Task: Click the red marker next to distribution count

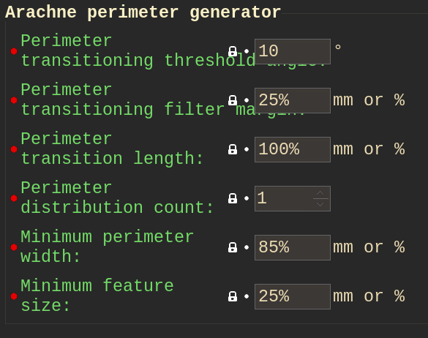Action: click(14, 198)
